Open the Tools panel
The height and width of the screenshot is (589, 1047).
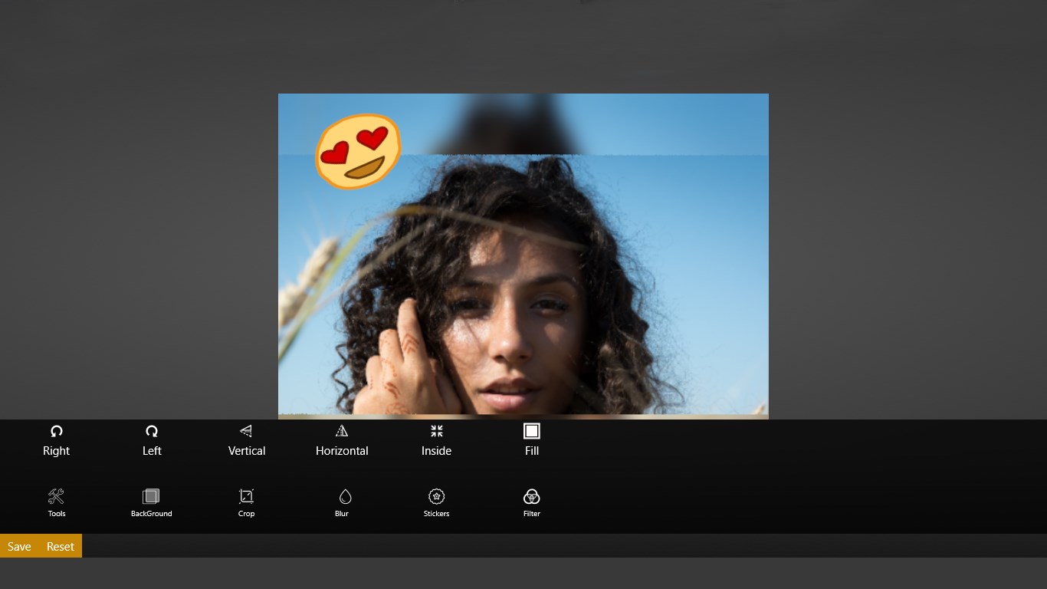click(x=56, y=502)
